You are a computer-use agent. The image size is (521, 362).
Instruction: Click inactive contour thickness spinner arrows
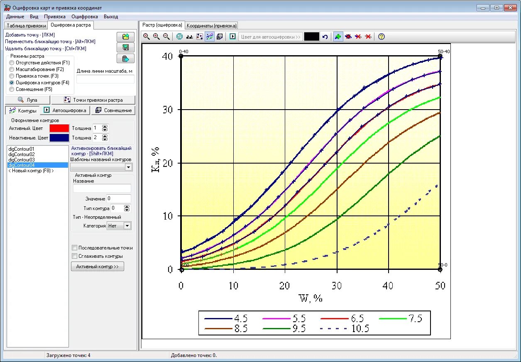(x=105, y=137)
